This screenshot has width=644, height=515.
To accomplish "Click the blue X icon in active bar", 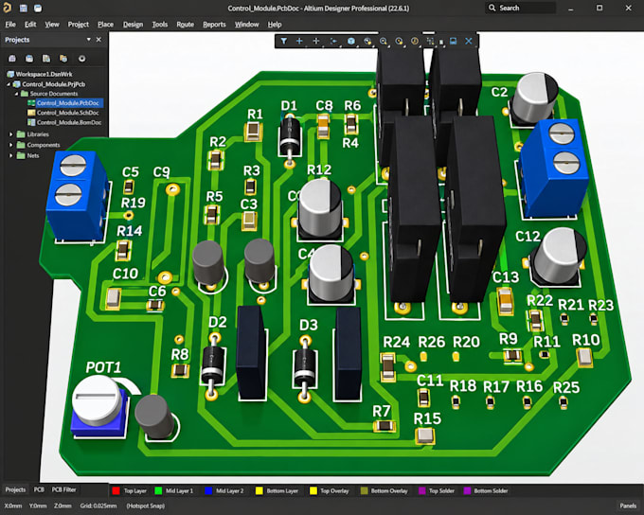I will pos(469,41).
